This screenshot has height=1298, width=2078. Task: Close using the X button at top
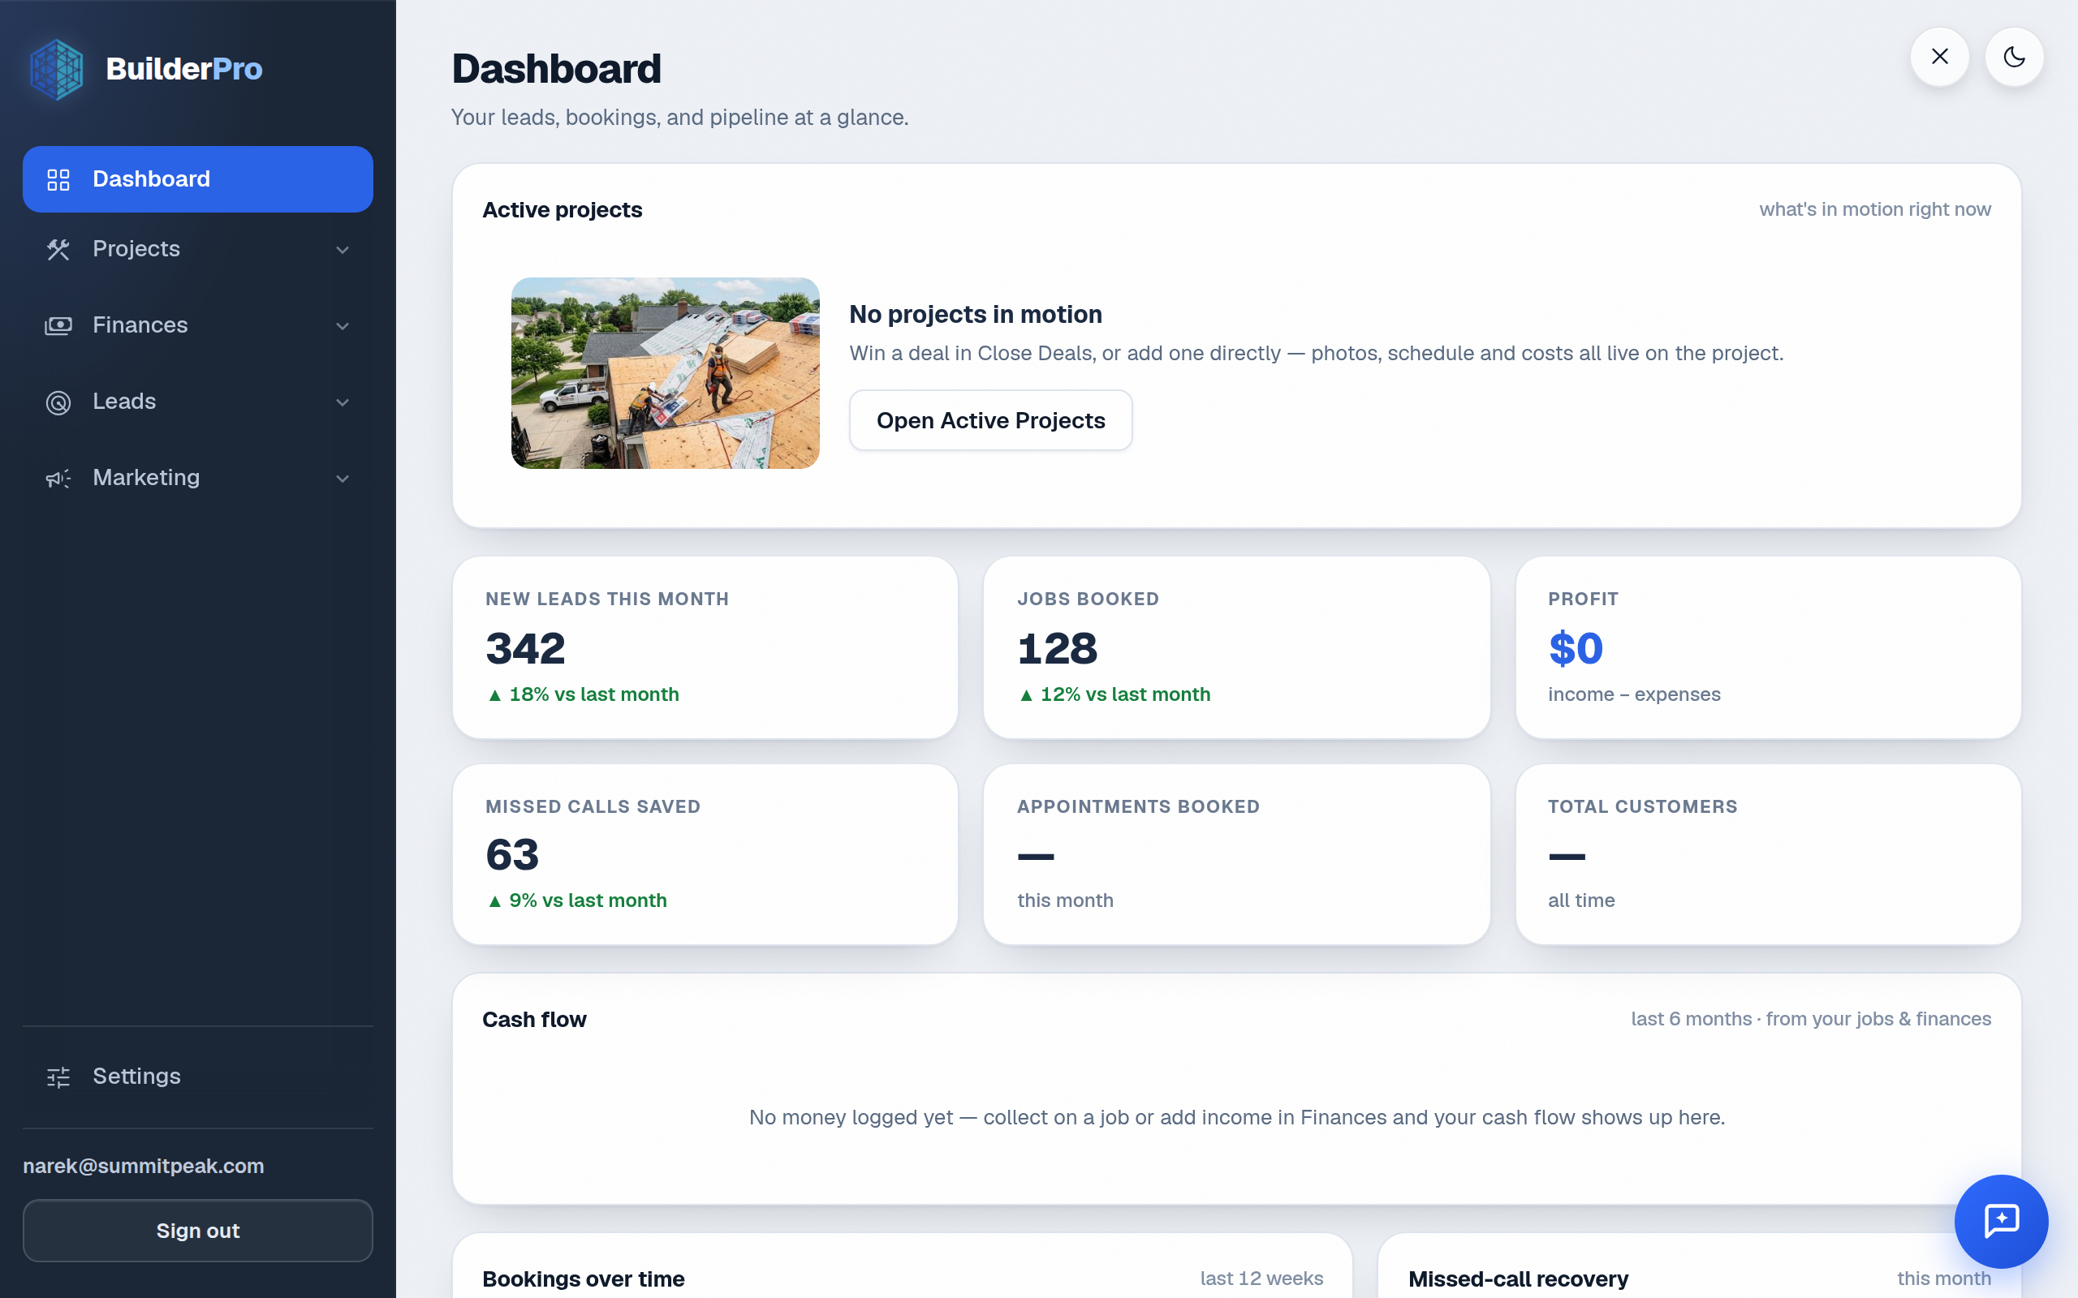click(1940, 57)
